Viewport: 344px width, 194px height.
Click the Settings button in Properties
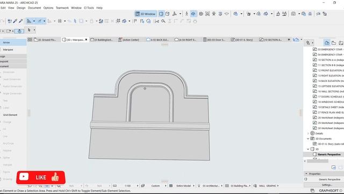click(327, 185)
